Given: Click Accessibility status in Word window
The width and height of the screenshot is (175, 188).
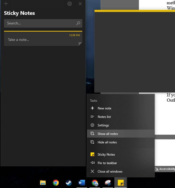Looking at the screenshot, I should point(165,169).
